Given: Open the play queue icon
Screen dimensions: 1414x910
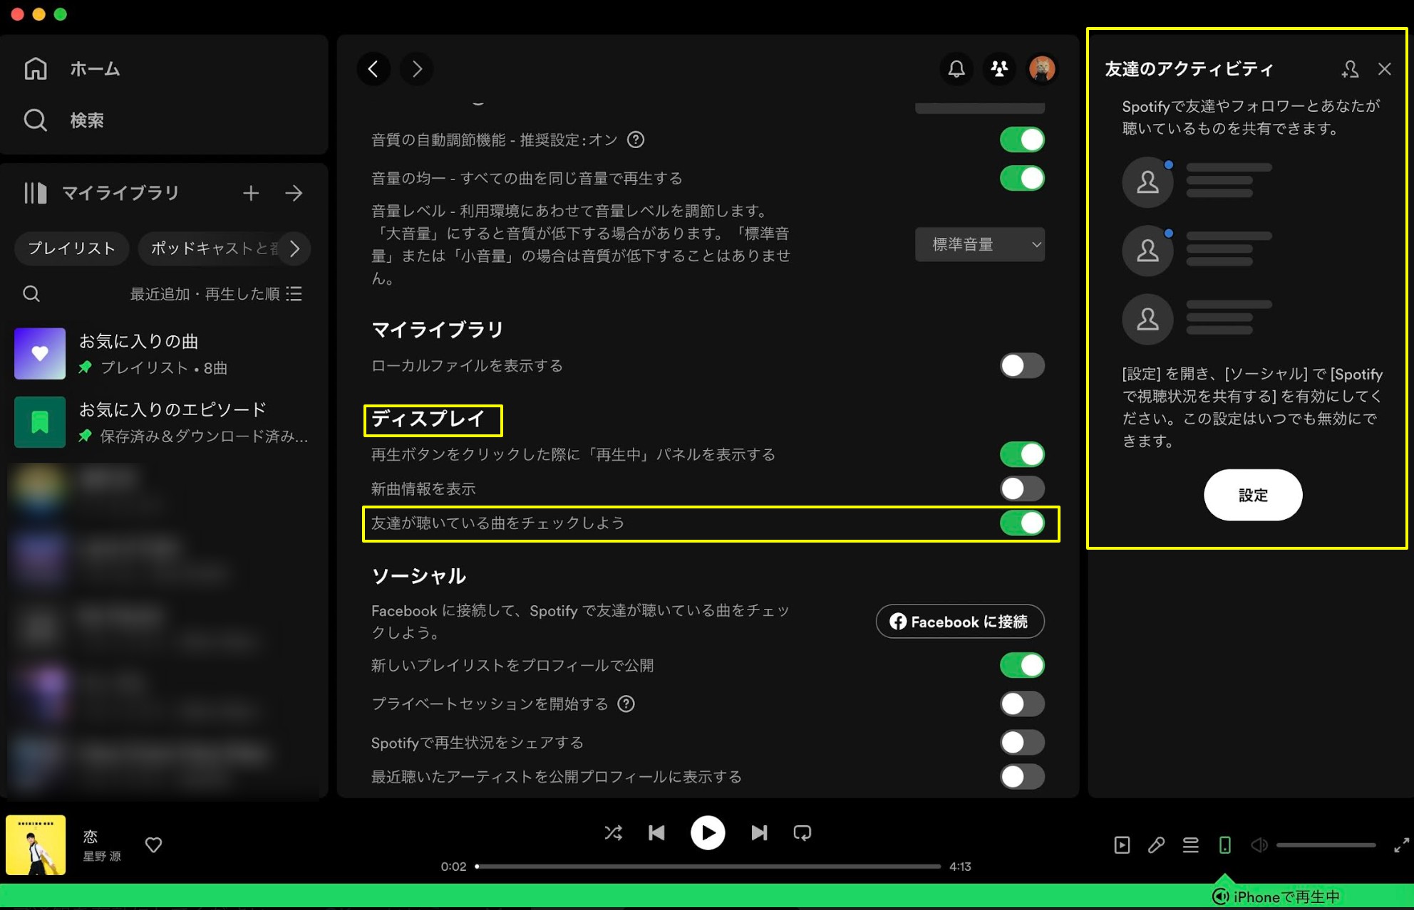Looking at the screenshot, I should [1190, 845].
